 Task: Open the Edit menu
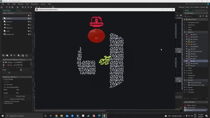point(9,4)
